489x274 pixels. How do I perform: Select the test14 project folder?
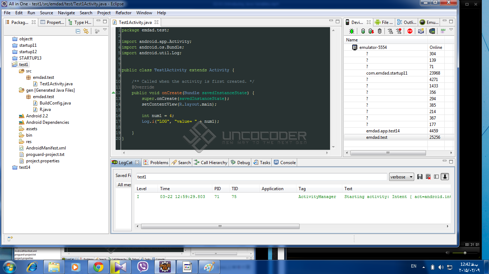pyautogui.click(x=21, y=167)
